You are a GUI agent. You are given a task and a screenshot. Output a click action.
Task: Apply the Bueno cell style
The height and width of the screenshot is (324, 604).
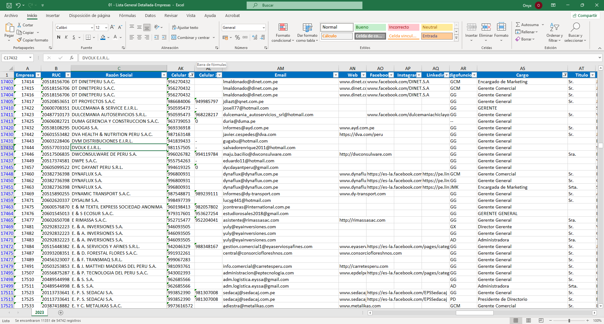click(370, 27)
